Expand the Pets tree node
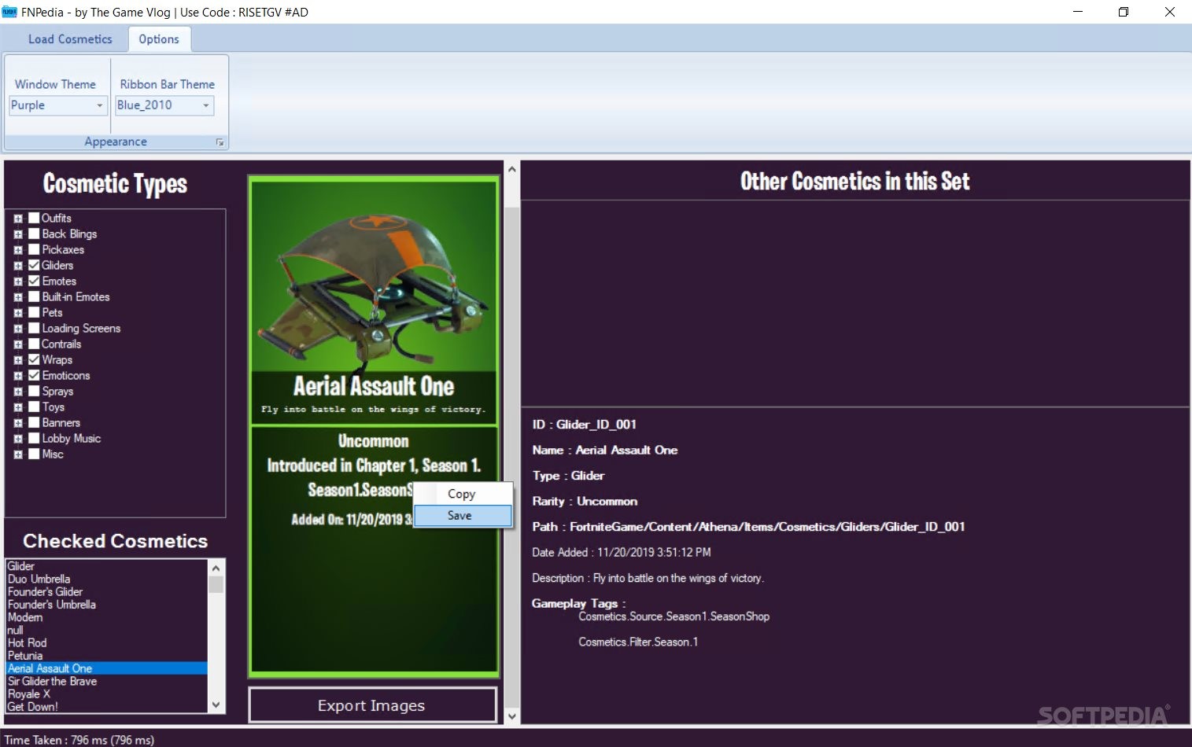 click(x=18, y=313)
